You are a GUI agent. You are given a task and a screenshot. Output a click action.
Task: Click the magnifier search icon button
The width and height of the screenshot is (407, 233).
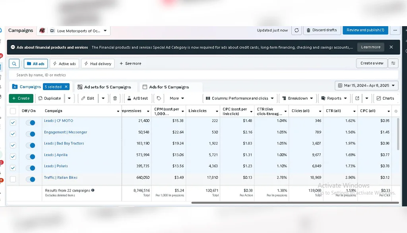tap(14, 63)
